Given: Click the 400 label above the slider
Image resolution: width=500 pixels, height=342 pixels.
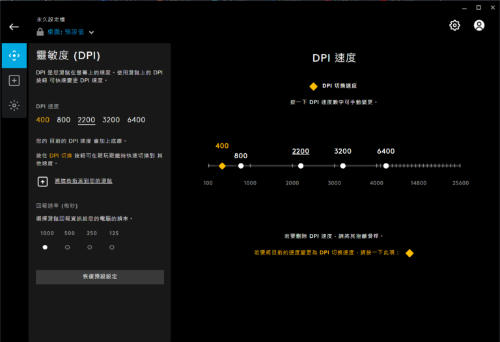Looking at the screenshot, I should [222, 146].
